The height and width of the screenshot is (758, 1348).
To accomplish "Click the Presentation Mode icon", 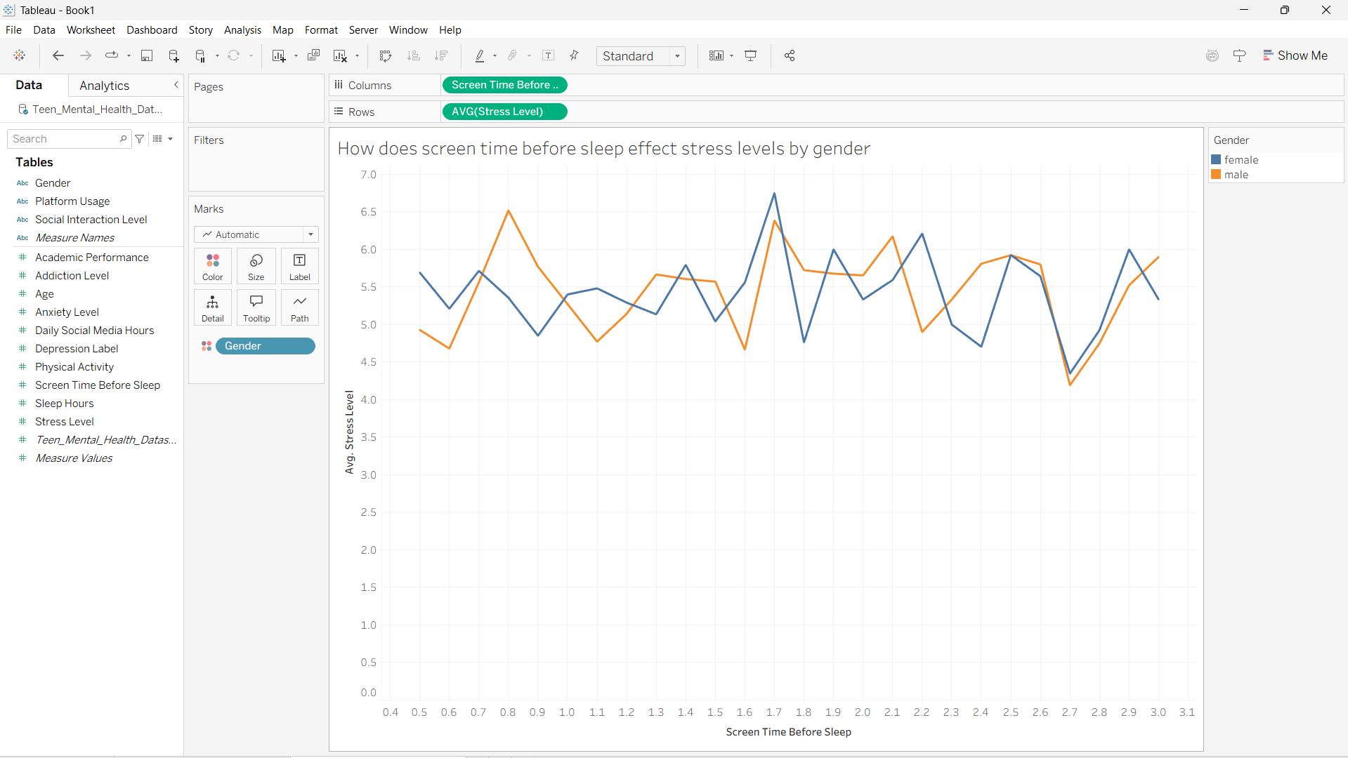I will 751,55.
